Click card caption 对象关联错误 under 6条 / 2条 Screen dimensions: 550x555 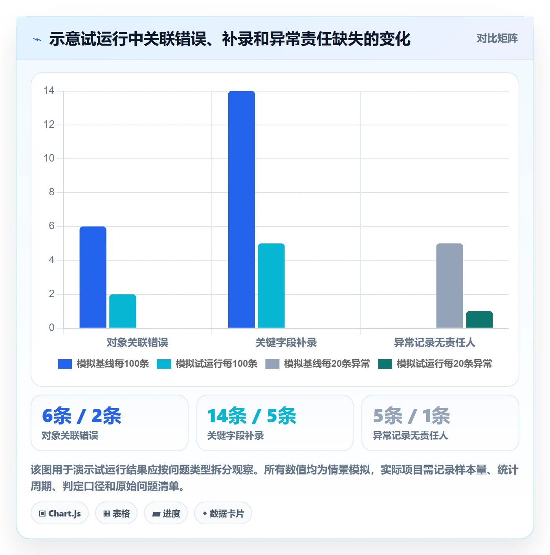click(x=70, y=436)
